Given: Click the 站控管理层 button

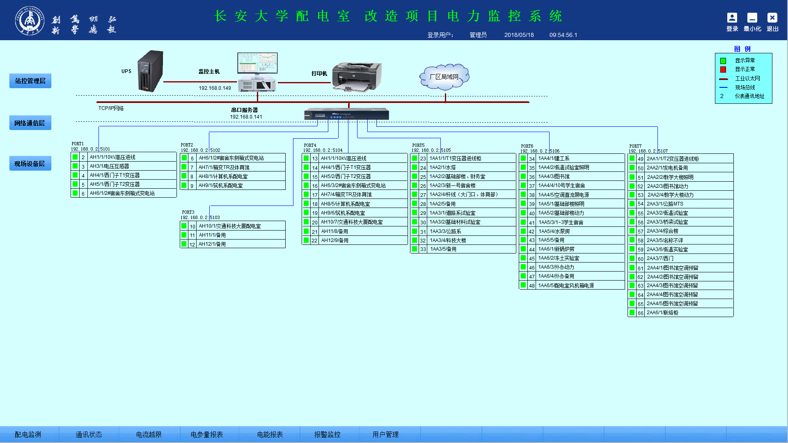Looking at the screenshot, I should pos(30,81).
